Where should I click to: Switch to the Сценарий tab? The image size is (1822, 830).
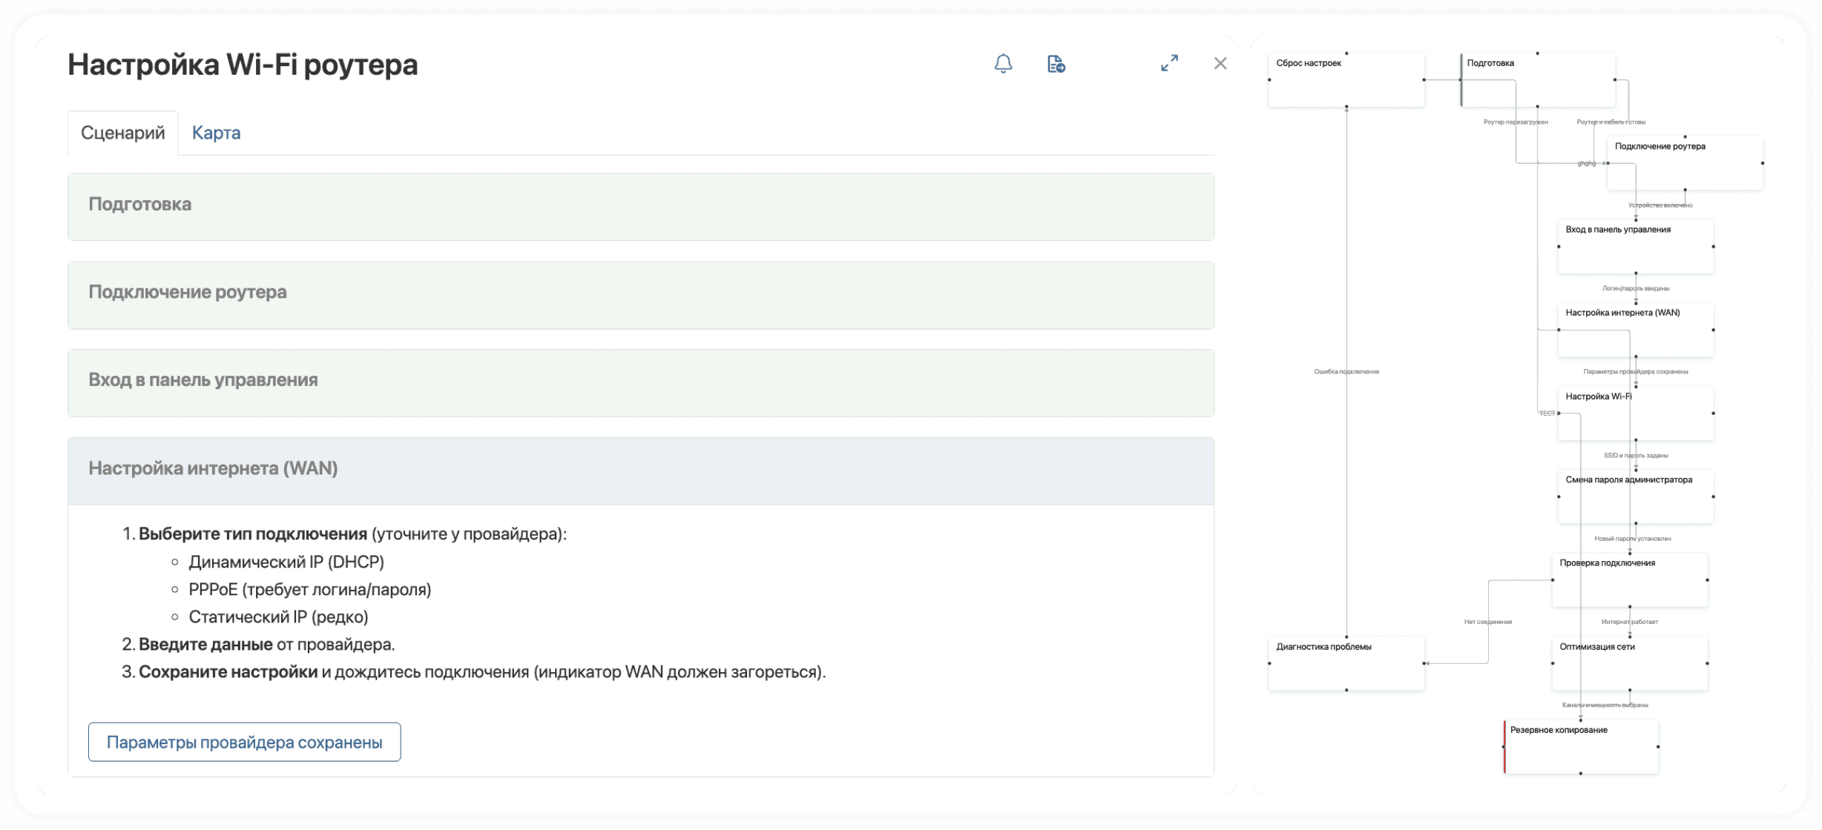pyautogui.click(x=123, y=133)
